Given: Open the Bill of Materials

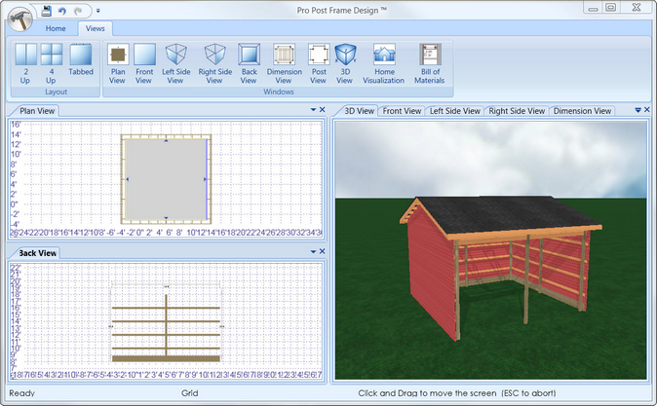Looking at the screenshot, I should [430, 63].
